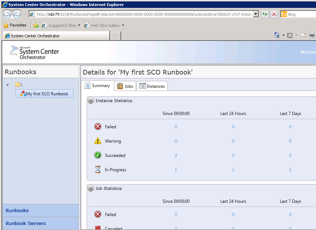Click the Stop loading red X icon
The height and width of the screenshot is (230, 316).
274,14
